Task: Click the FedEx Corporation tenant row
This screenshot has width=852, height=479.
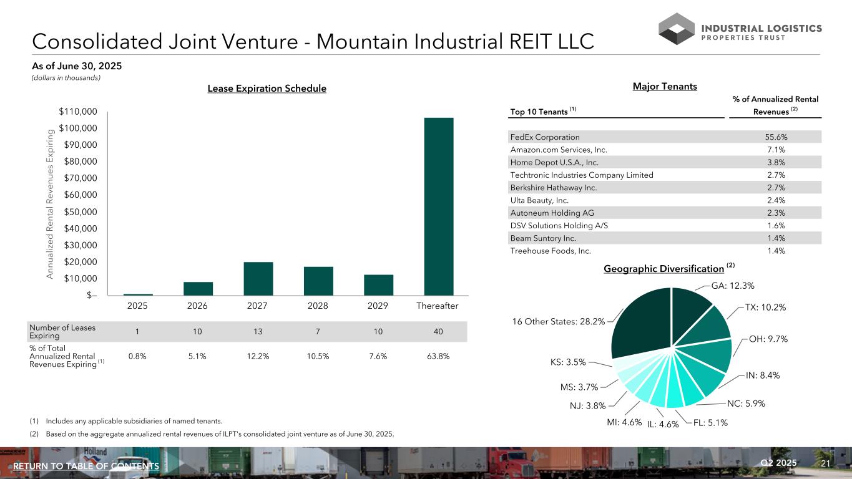Action: 665,137
